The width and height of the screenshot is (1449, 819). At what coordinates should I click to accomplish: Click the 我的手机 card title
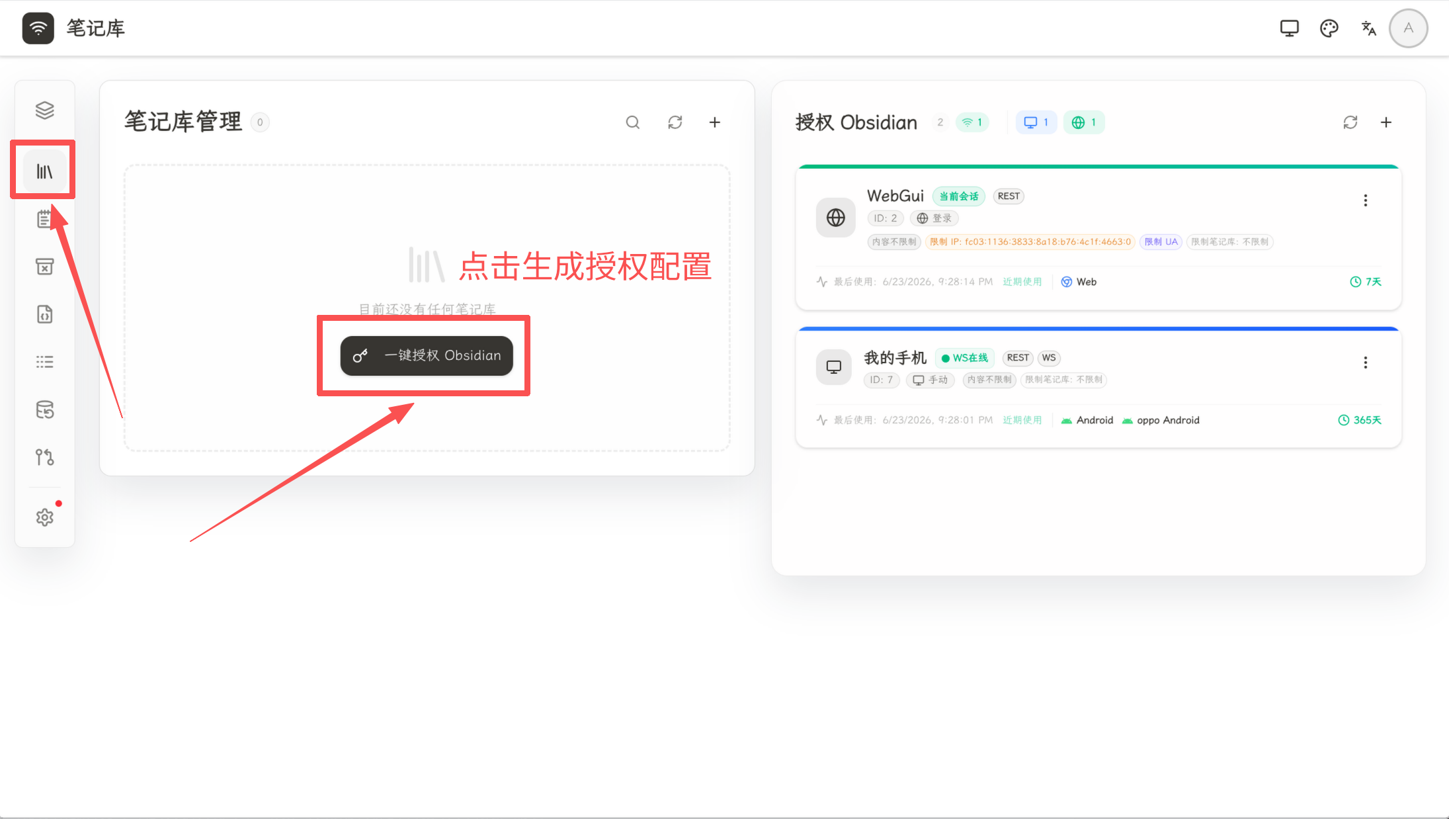[x=895, y=358]
